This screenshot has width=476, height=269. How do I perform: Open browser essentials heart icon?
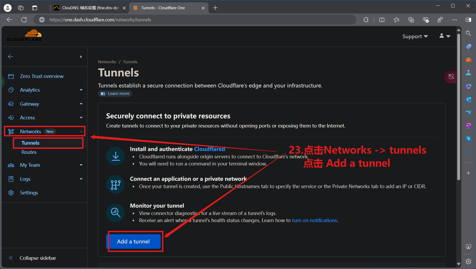pos(426,20)
